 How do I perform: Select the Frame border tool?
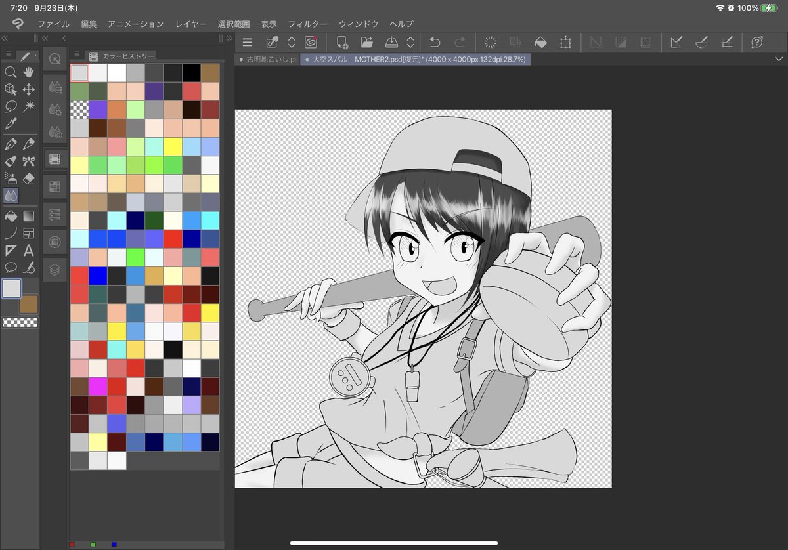[x=29, y=232]
